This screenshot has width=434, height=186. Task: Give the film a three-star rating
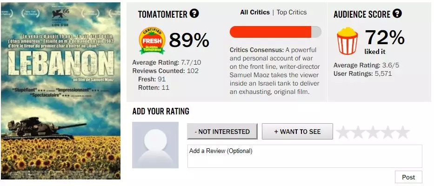pyautogui.click(x=373, y=133)
